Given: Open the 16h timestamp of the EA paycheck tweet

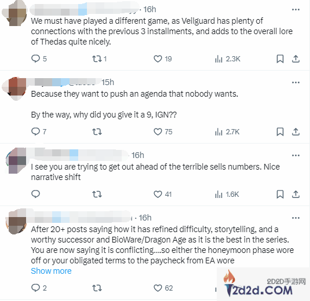Looking at the screenshot, I should pos(145,218).
